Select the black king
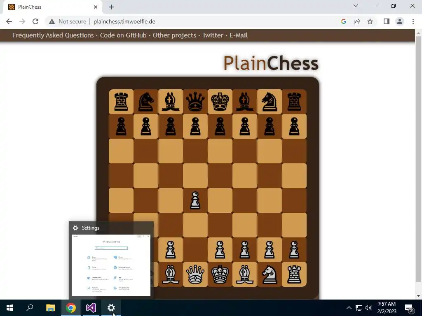 (220, 102)
